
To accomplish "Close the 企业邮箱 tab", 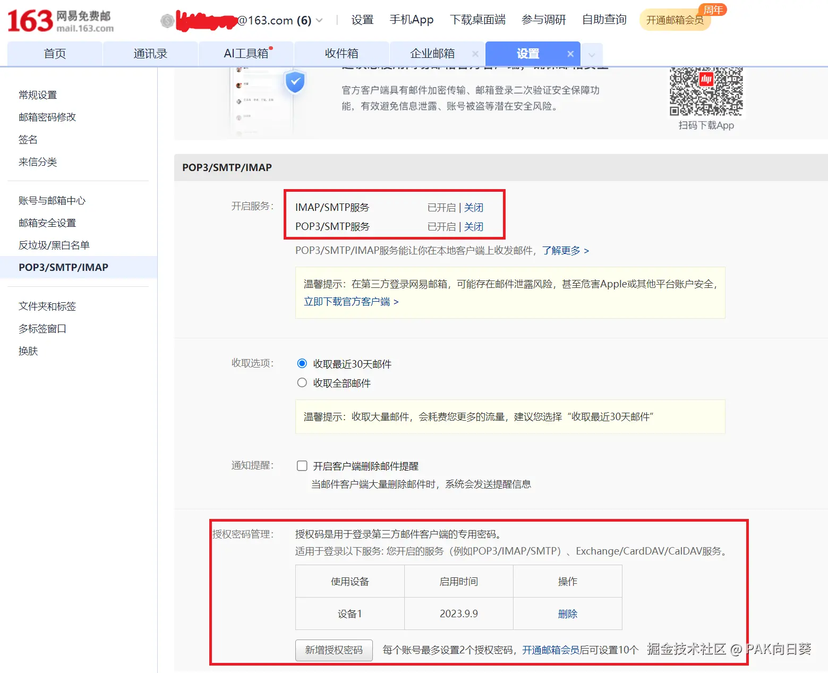I will [475, 54].
